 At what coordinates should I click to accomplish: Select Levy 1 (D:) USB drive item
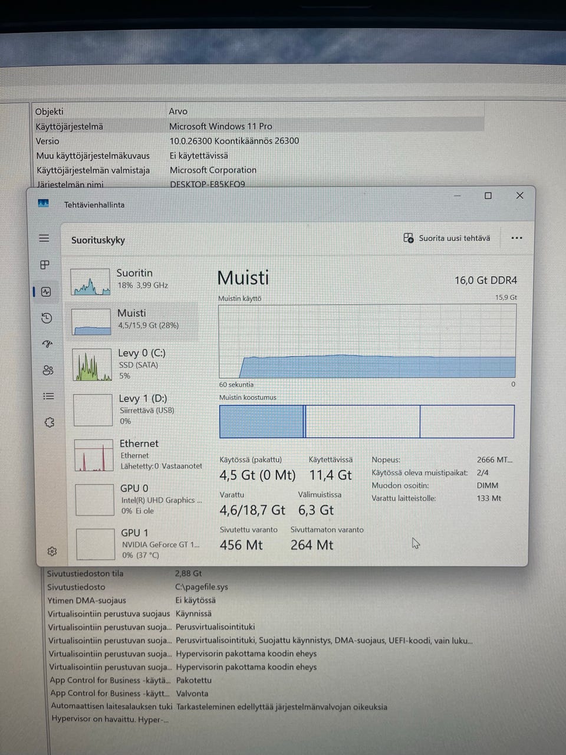coord(135,409)
